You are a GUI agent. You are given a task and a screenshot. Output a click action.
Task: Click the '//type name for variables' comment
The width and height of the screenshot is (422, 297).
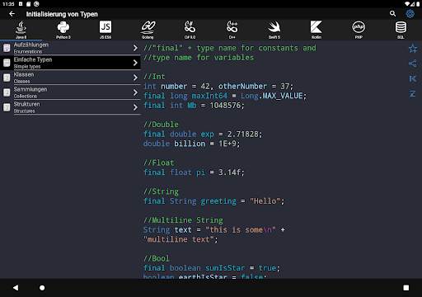coord(199,58)
